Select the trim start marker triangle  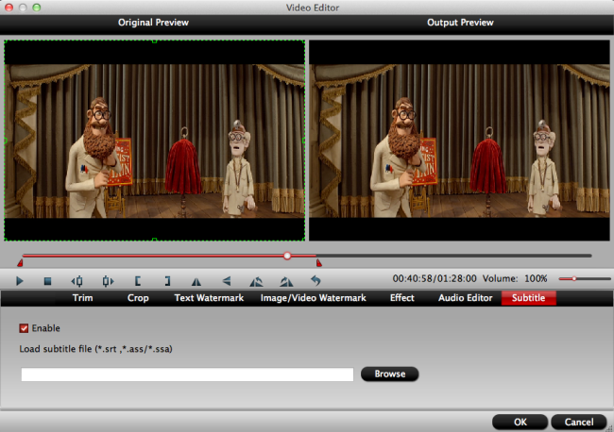pyautogui.click(x=20, y=263)
